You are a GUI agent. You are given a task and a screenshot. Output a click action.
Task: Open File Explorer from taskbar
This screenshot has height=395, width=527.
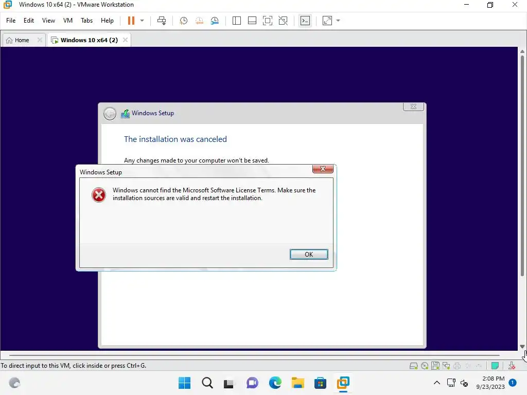point(298,383)
